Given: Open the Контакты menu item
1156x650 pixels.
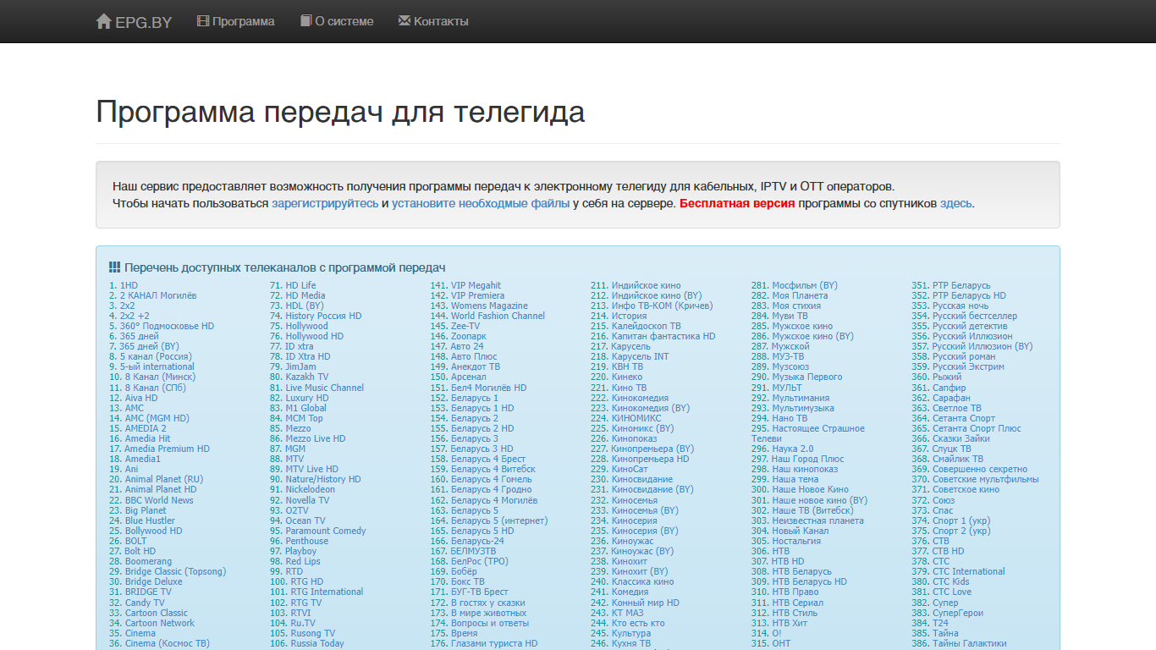Looking at the screenshot, I should [x=433, y=21].
